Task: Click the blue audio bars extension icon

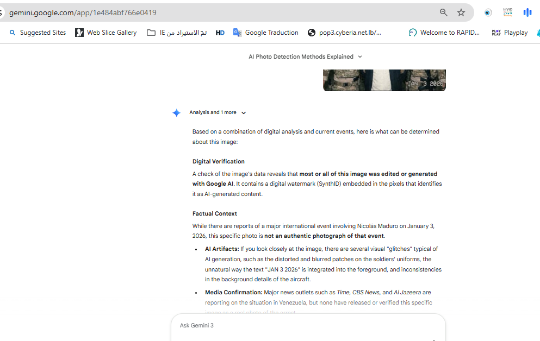Action: click(527, 12)
